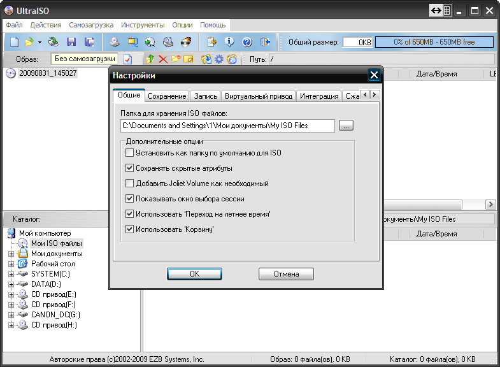Check 'Добавить Joliet Volume как необходимый'
500x367 pixels.
[x=129, y=183]
